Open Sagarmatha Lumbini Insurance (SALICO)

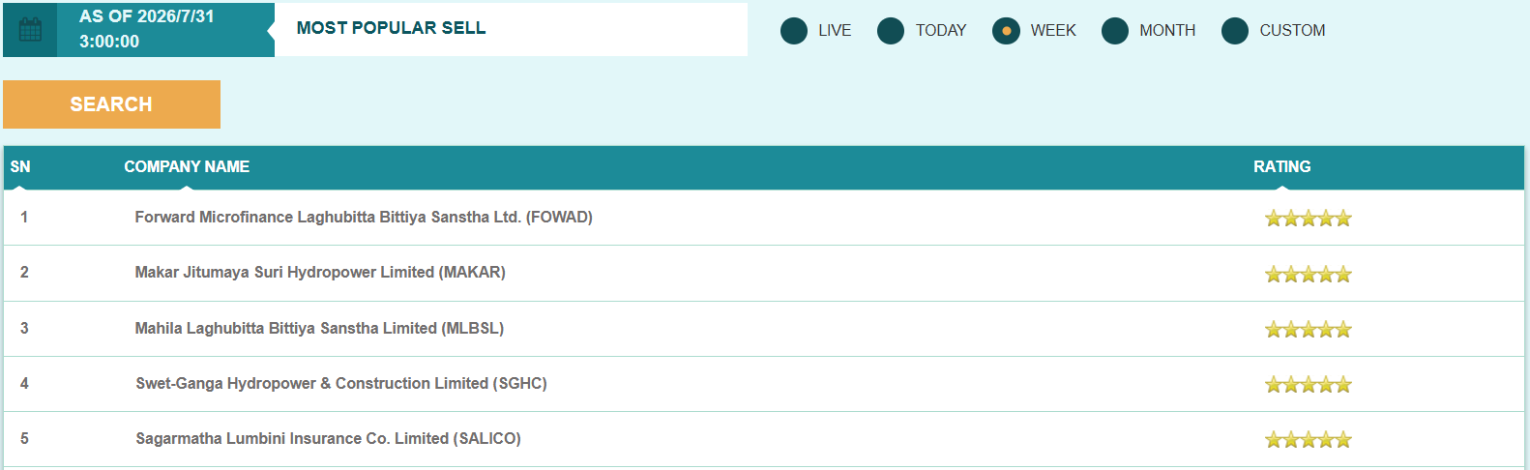(328, 439)
